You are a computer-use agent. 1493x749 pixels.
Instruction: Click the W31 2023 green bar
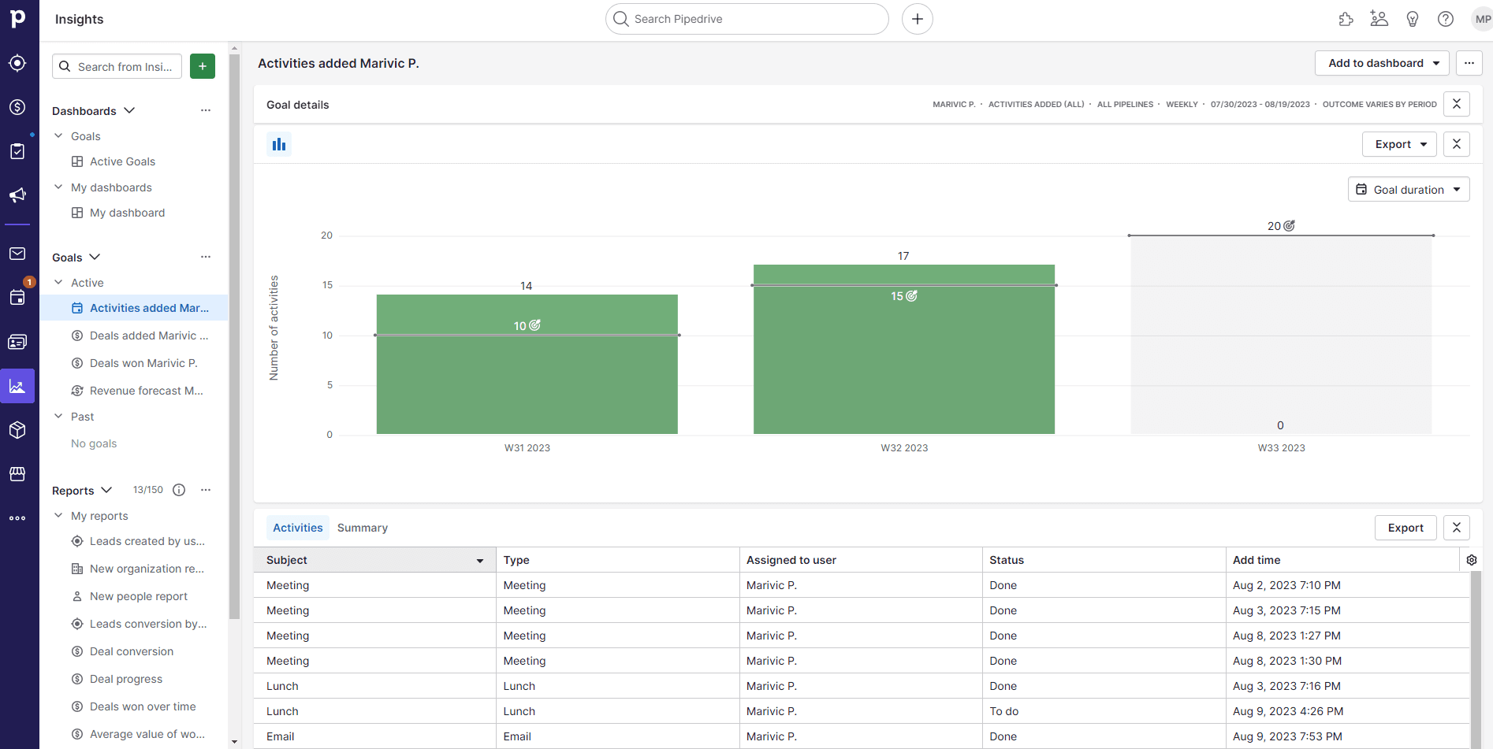tap(527, 364)
